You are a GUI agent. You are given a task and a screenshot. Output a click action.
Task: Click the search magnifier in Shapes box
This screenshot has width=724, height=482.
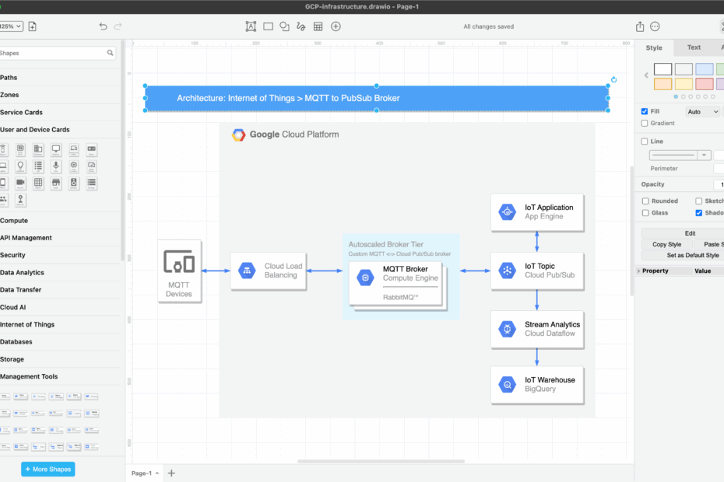click(110, 53)
